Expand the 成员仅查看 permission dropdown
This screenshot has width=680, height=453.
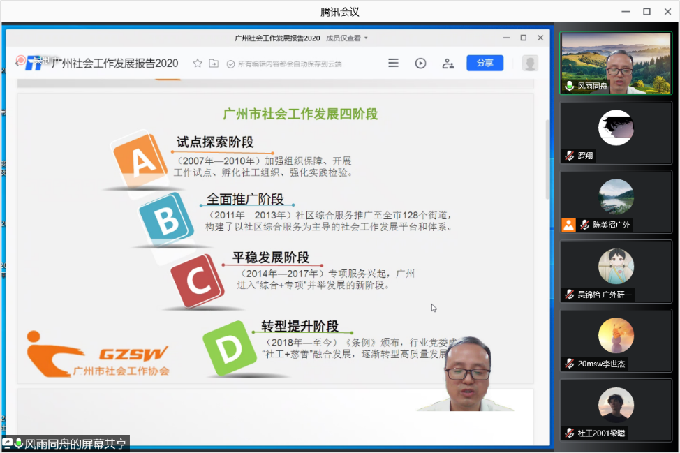point(347,38)
